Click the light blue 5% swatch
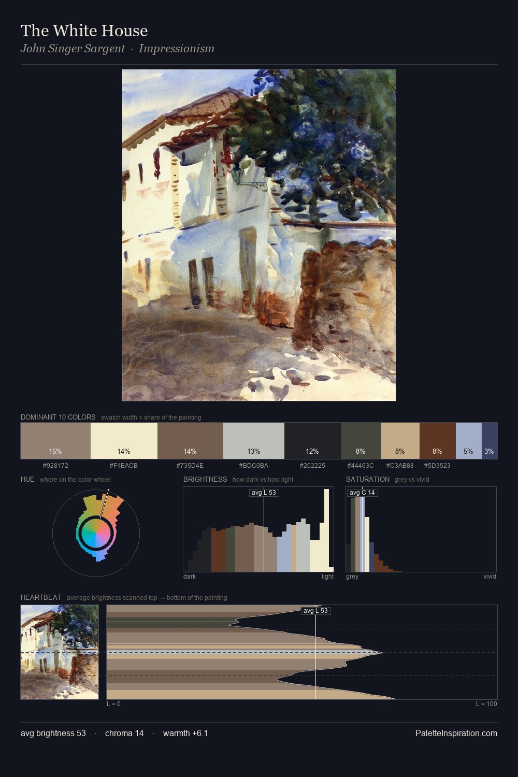The image size is (518, 777). click(469, 441)
